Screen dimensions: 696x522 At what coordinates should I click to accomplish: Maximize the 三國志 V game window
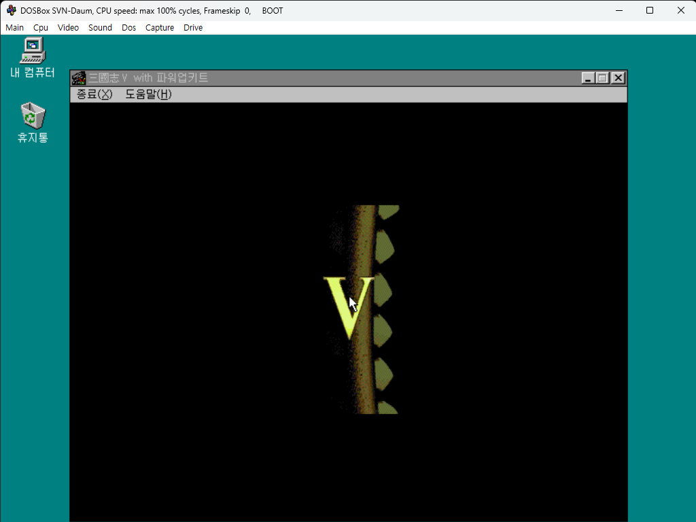click(602, 78)
